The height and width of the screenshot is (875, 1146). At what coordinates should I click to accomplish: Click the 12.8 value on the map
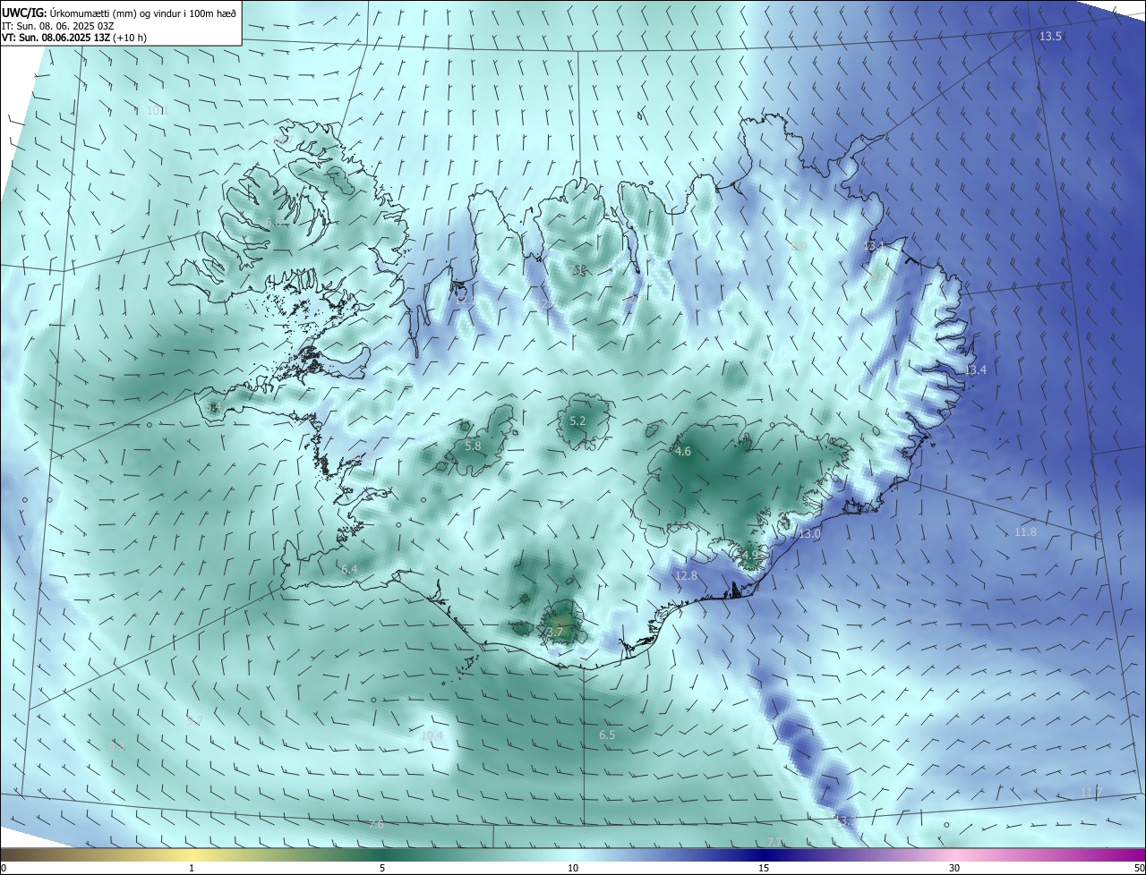coord(686,576)
